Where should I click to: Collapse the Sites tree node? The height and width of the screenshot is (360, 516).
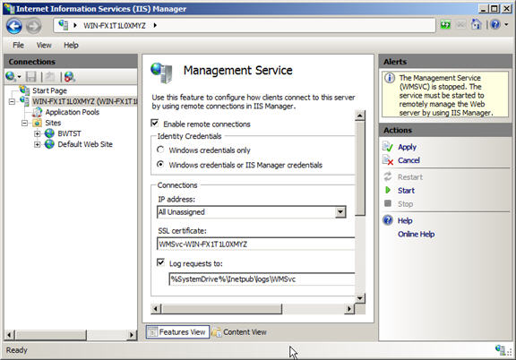(24, 123)
